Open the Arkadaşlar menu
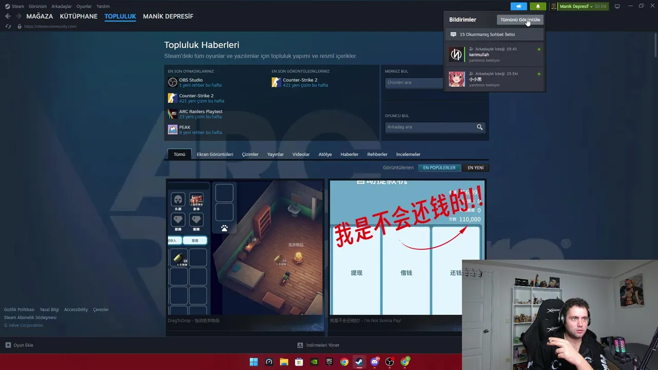 point(61,6)
